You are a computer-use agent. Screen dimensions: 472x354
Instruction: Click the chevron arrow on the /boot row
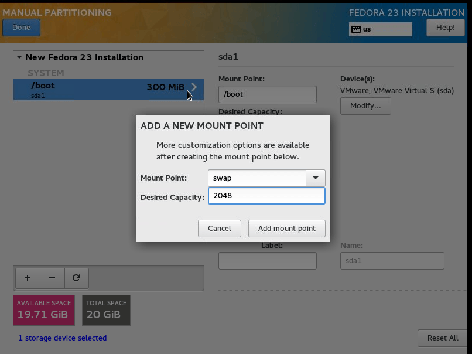click(194, 87)
